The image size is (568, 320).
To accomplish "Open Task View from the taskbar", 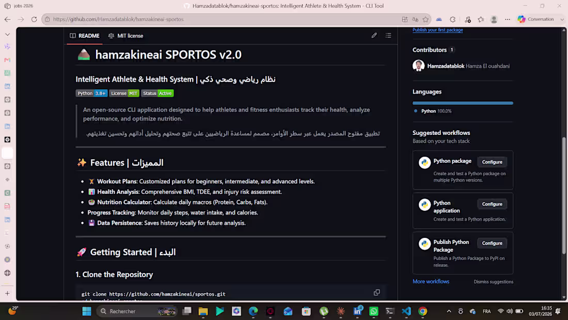I will (x=187, y=311).
